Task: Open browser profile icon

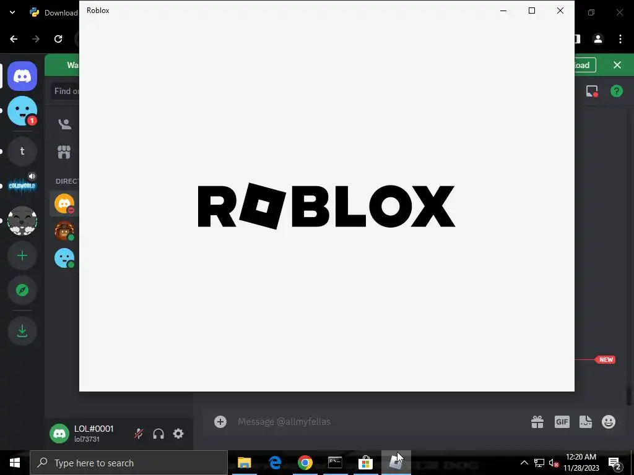Action: tap(598, 39)
